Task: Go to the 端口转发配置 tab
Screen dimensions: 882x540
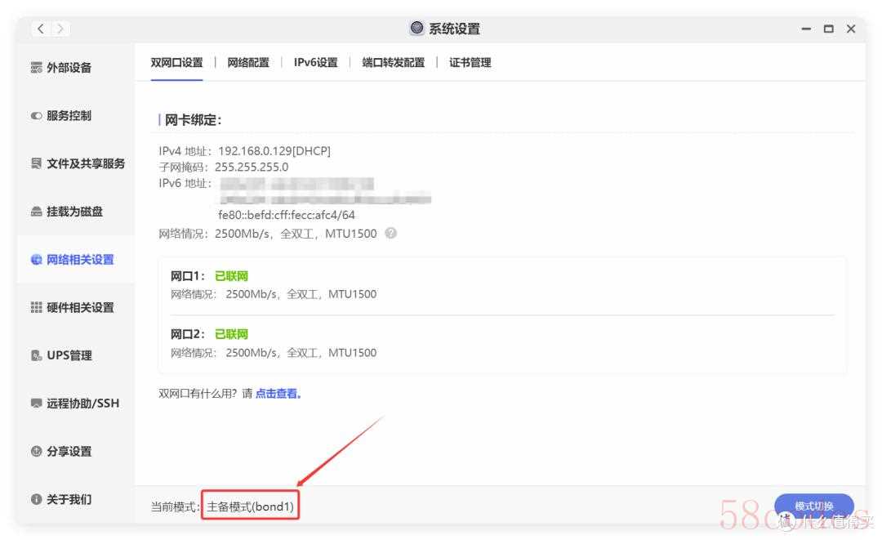Action: click(x=393, y=62)
